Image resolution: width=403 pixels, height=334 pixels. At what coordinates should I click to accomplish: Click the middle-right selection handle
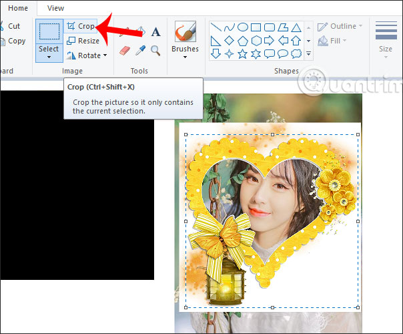click(358, 221)
